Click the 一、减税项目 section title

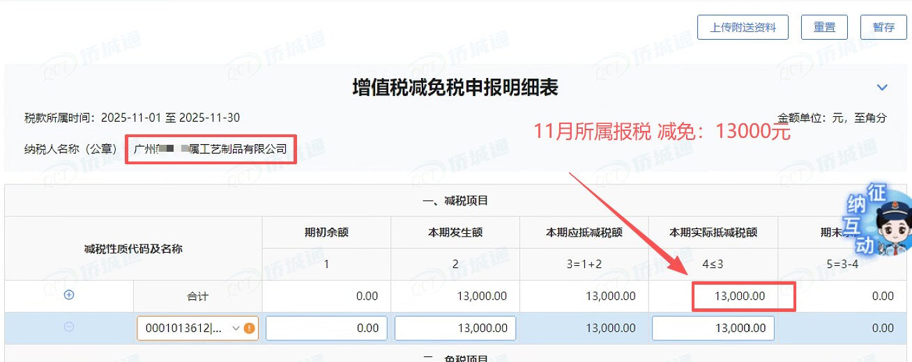point(455,200)
